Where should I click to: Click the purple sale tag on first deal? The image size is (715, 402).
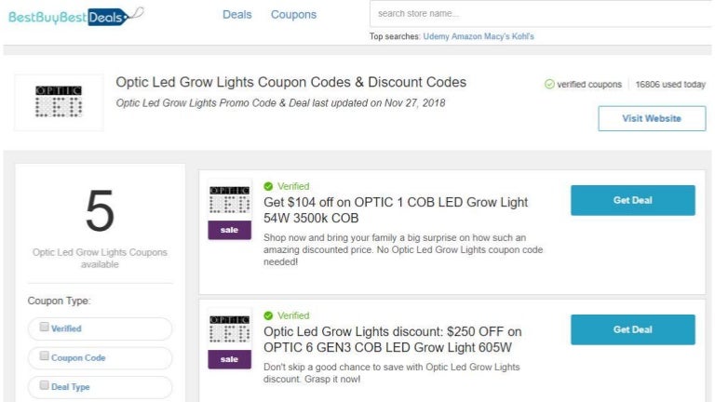[229, 231]
